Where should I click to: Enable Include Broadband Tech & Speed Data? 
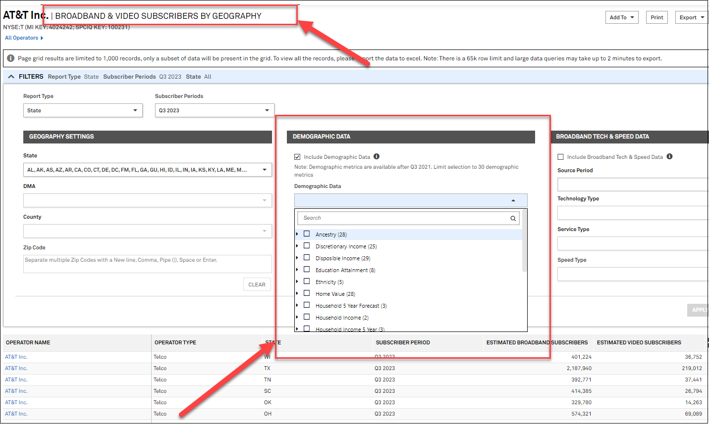pyautogui.click(x=561, y=157)
